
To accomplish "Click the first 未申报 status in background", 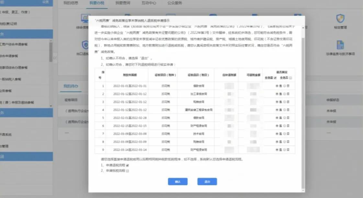I will click(331, 111).
